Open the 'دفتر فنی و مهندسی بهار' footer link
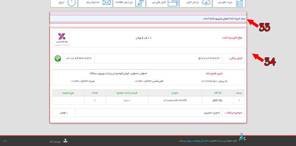Image resolution: width=296 pixels, height=146 pixels. pos(197,141)
